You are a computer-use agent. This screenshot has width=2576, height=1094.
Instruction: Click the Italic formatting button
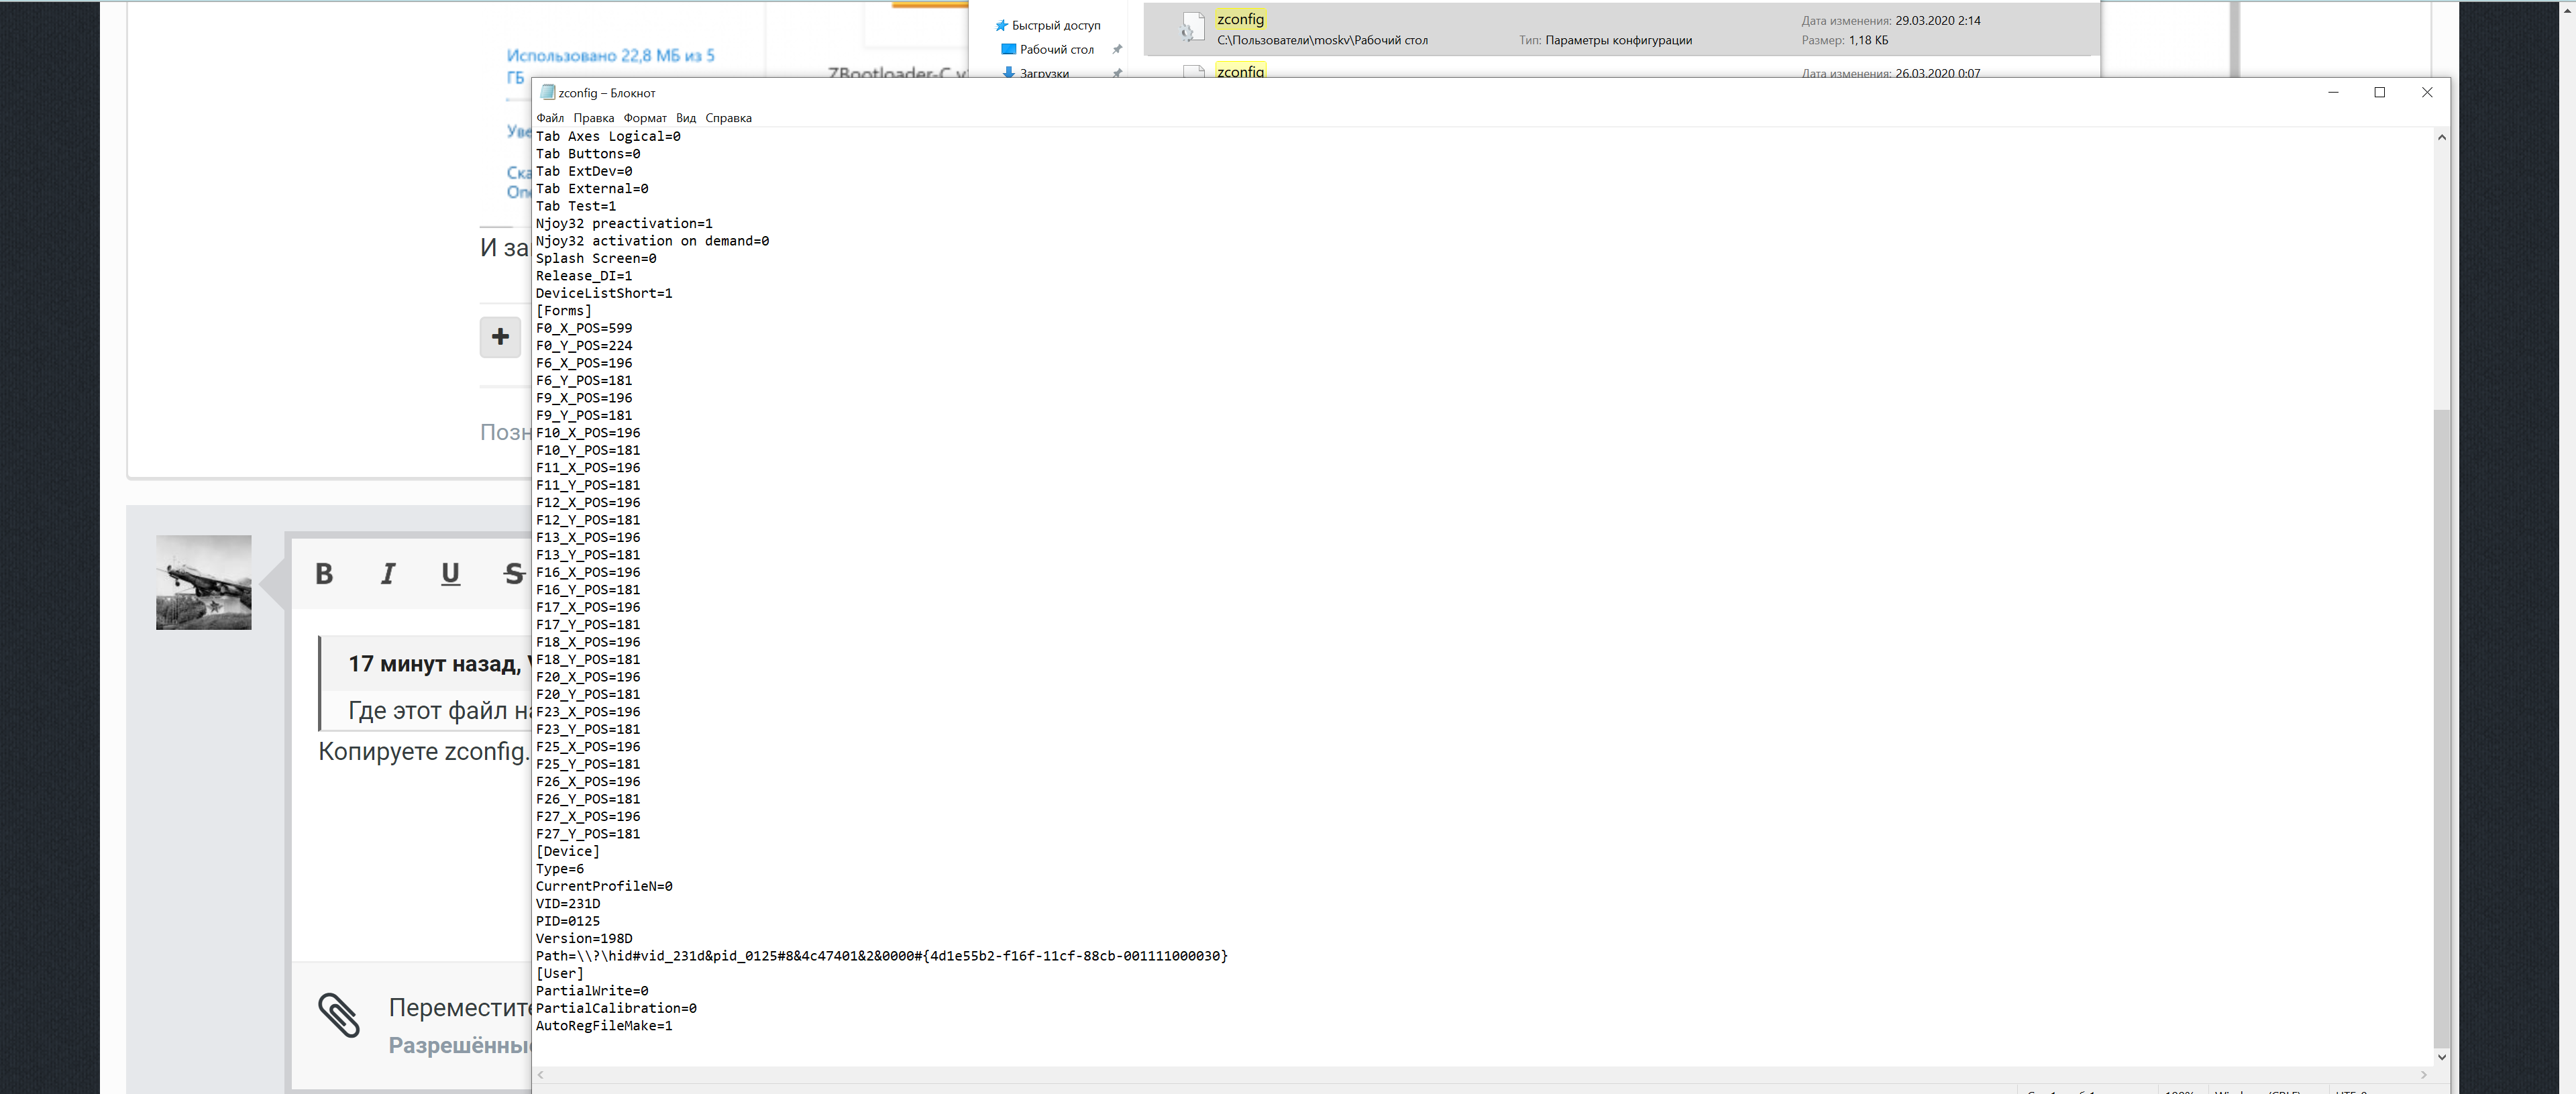(x=388, y=574)
